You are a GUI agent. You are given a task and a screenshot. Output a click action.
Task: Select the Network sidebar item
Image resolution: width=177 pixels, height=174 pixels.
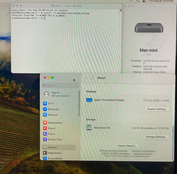(50, 115)
